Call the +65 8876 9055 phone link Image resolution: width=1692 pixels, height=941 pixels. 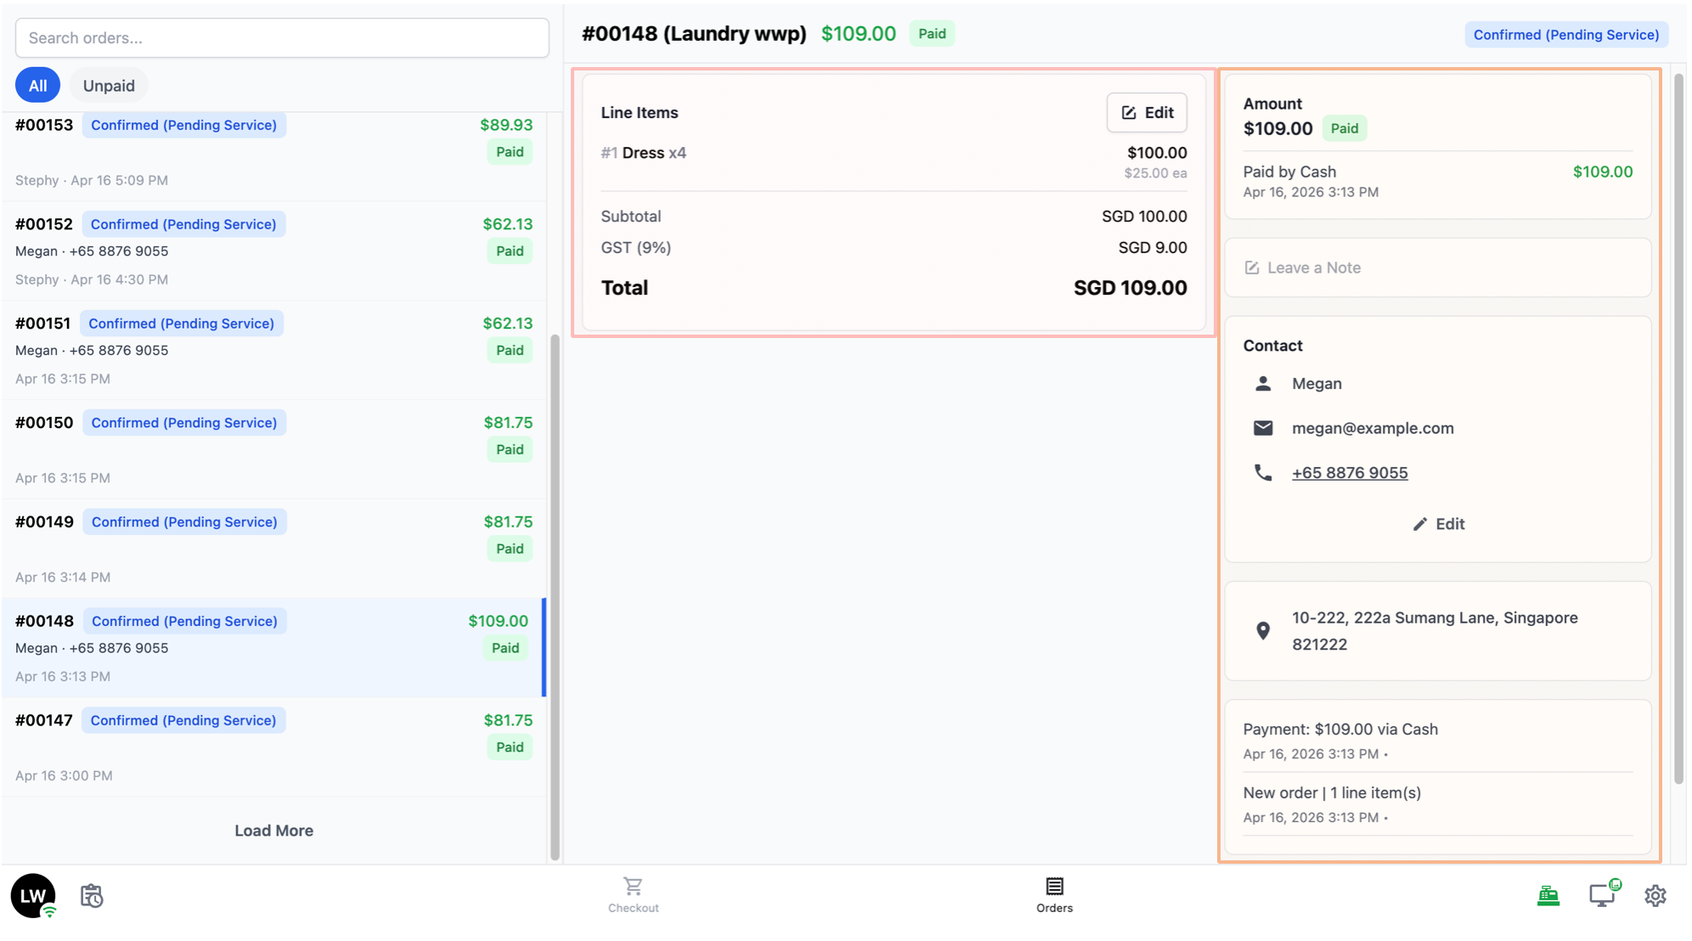click(x=1350, y=473)
